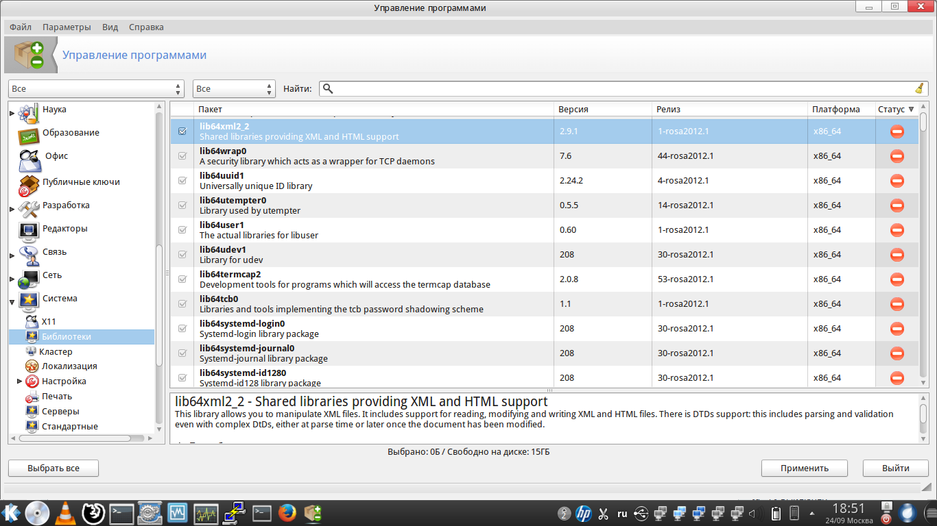Open the Firefox icon in taskbar
The height and width of the screenshot is (526, 937).
pyautogui.click(x=287, y=512)
